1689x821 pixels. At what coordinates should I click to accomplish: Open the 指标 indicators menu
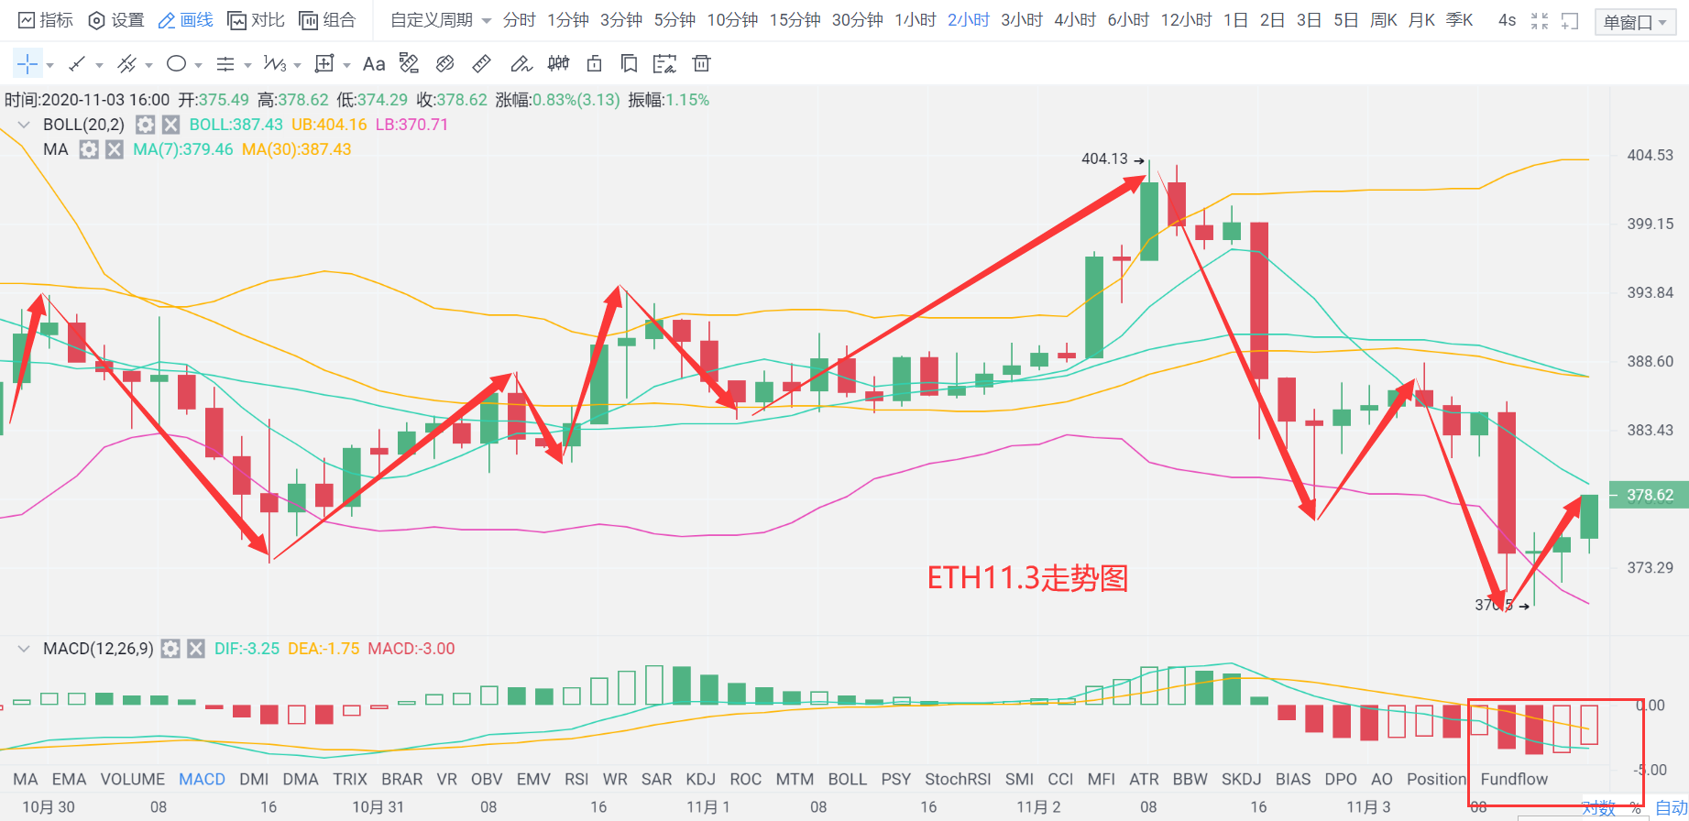[x=46, y=20]
